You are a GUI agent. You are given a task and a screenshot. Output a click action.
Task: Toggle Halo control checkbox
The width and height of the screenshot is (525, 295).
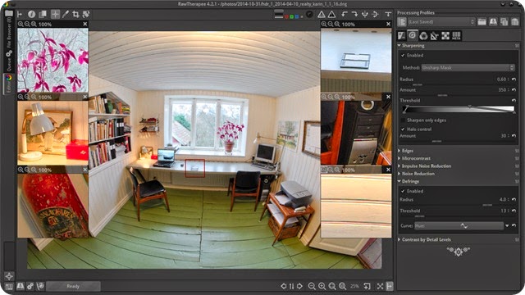tap(403, 129)
